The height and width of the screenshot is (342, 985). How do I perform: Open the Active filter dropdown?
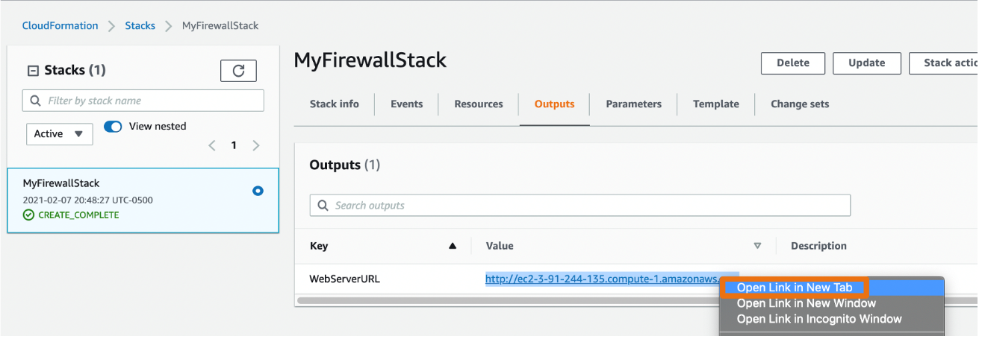coord(60,134)
